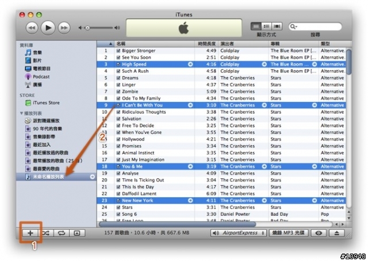
Task: Select the Daffodil Lament song row
Action: tap(221, 193)
